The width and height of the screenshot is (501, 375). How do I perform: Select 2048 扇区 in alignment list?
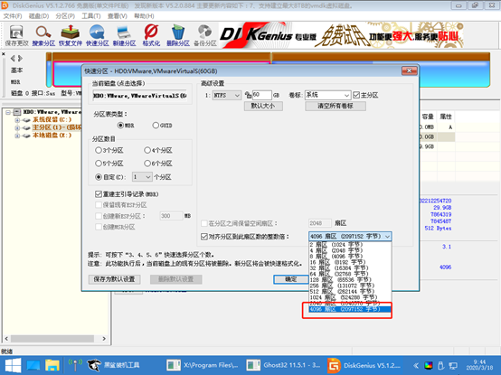click(350, 304)
